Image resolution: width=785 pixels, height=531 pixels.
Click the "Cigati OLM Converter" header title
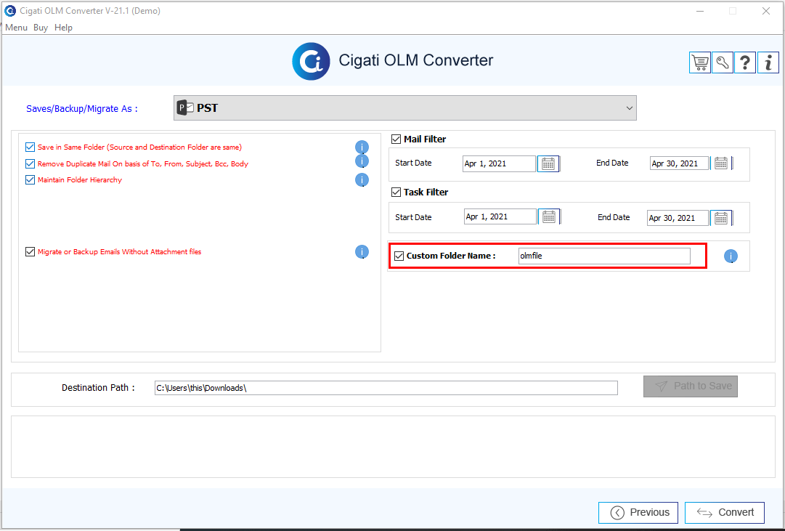point(416,60)
